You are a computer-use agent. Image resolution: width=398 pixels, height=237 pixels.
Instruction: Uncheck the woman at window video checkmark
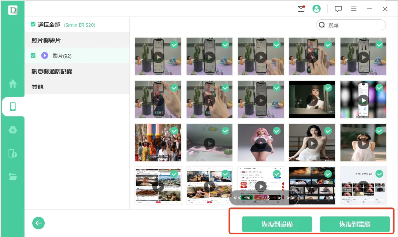328,88
